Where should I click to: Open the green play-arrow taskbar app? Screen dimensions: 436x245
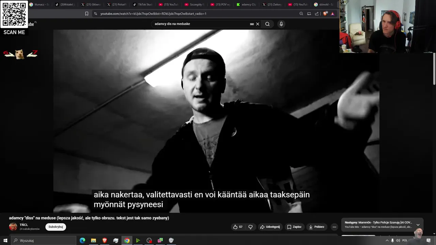click(138, 241)
